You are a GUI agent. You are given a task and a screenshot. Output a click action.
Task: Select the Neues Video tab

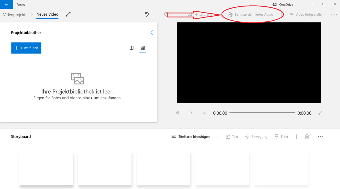pyautogui.click(x=47, y=14)
